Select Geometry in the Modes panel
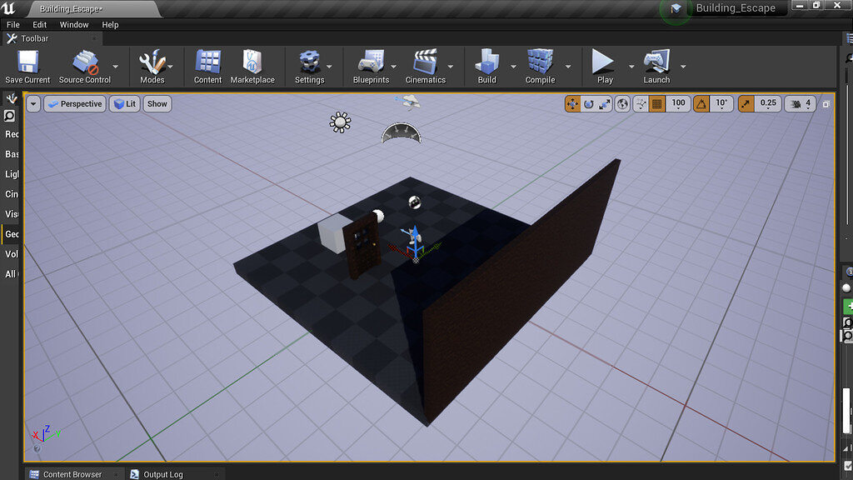 click(x=12, y=234)
